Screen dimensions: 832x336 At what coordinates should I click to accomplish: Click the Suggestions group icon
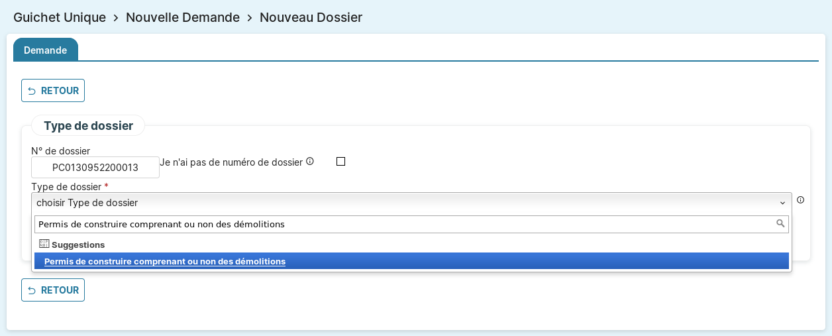pyautogui.click(x=44, y=244)
